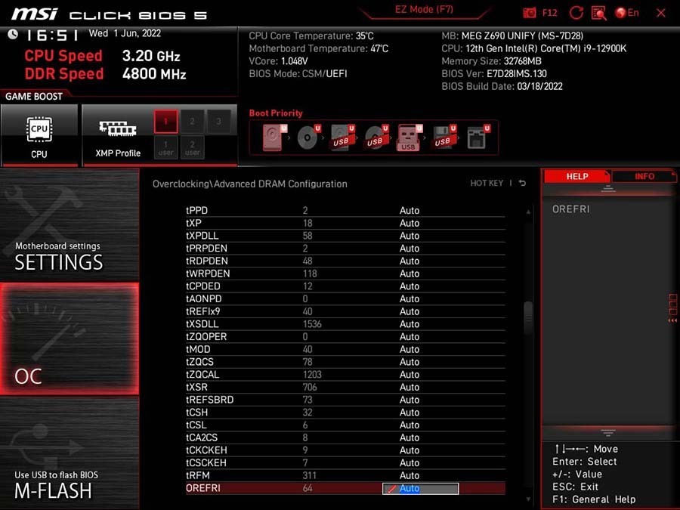
Task: Click the help panel top grip handle
Action: (608, 188)
